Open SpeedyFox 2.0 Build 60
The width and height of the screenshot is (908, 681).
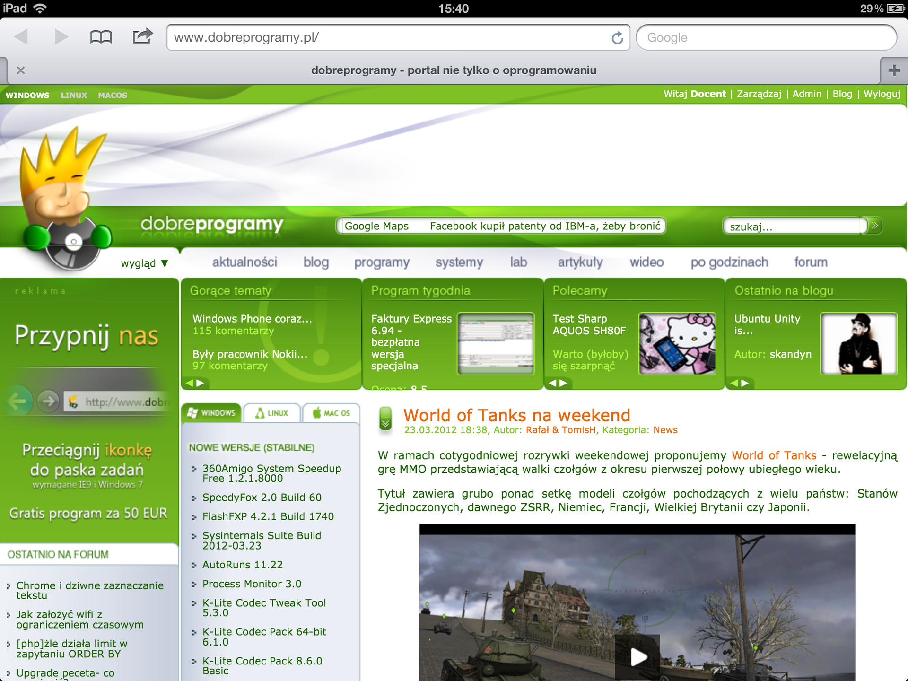click(262, 498)
